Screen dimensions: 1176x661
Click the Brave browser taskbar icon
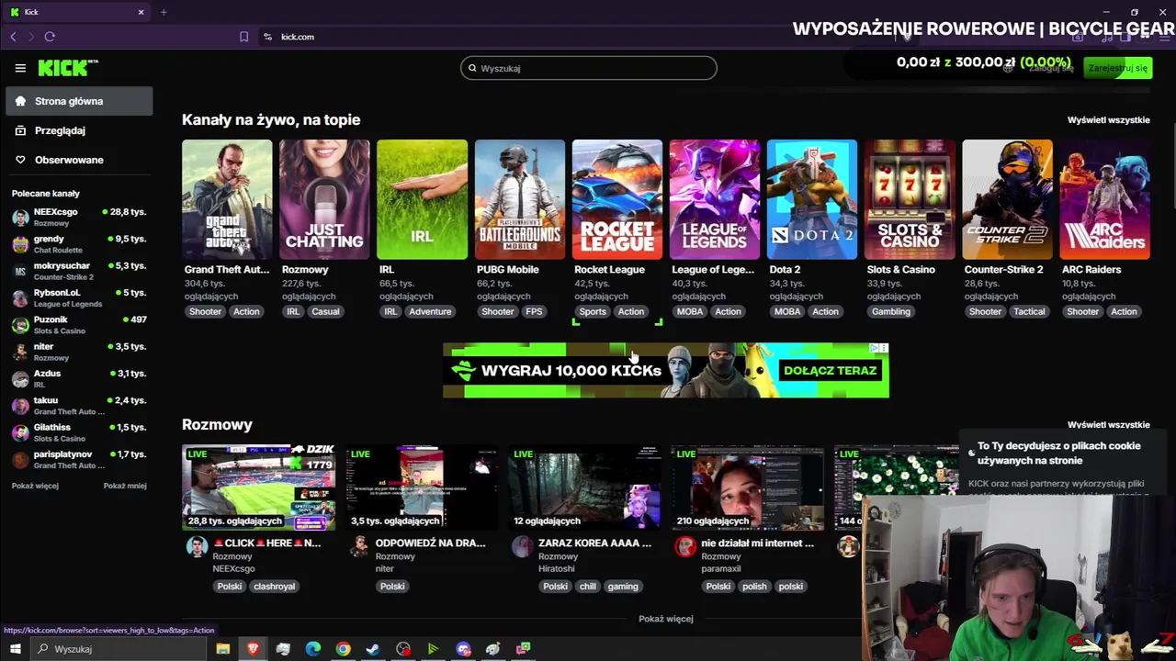pos(253,649)
